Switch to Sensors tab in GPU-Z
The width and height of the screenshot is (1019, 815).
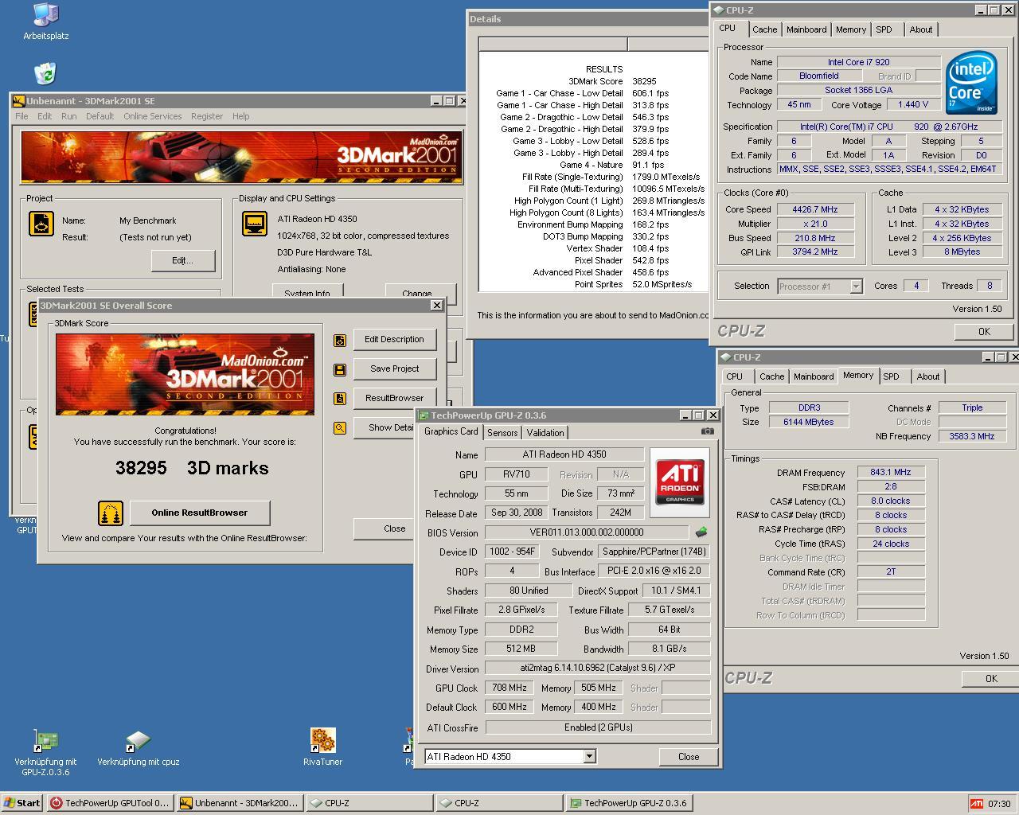pos(502,433)
